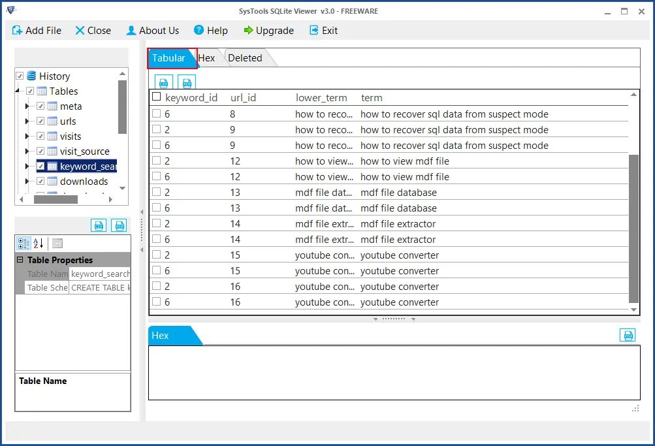Screen dimensions: 655x446
Task: Sort by the url_id column header
Action: tap(243, 98)
